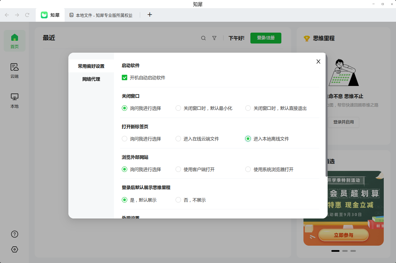Click the 登录/注册 button
The width and height of the screenshot is (396, 263).
[266, 38]
